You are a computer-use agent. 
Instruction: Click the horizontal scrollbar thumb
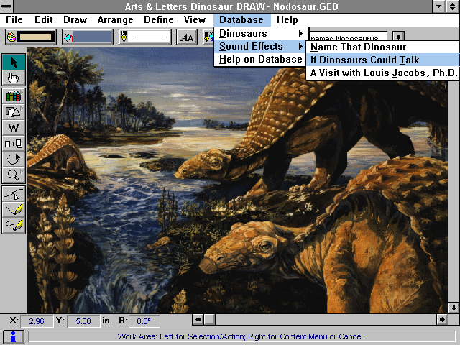[x=209, y=319]
